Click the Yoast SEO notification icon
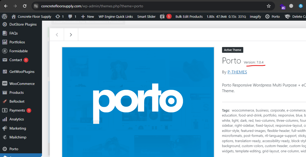Image resolution: width=306 pixels, height=157 pixels. [x=166, y=16]
